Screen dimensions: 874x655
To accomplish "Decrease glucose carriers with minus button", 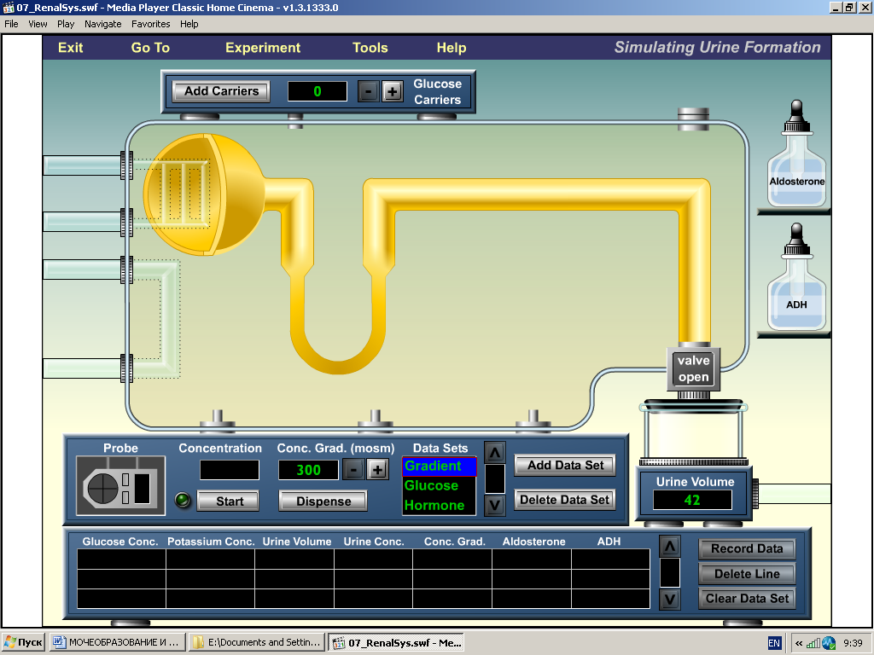I will point(368,91).
